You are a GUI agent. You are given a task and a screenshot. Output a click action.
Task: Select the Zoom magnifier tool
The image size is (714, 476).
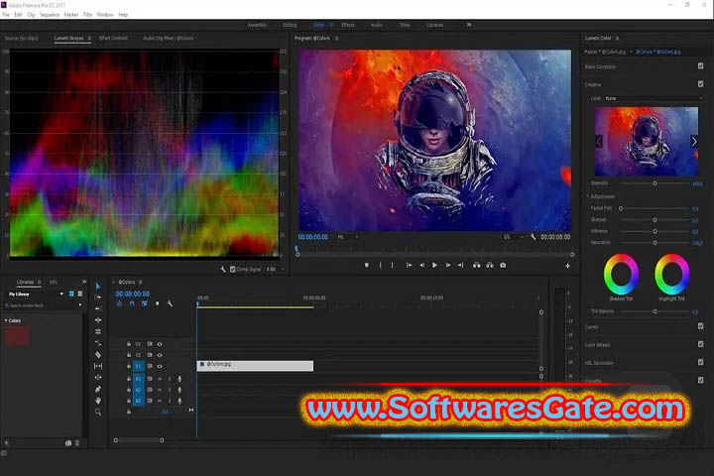98,412
